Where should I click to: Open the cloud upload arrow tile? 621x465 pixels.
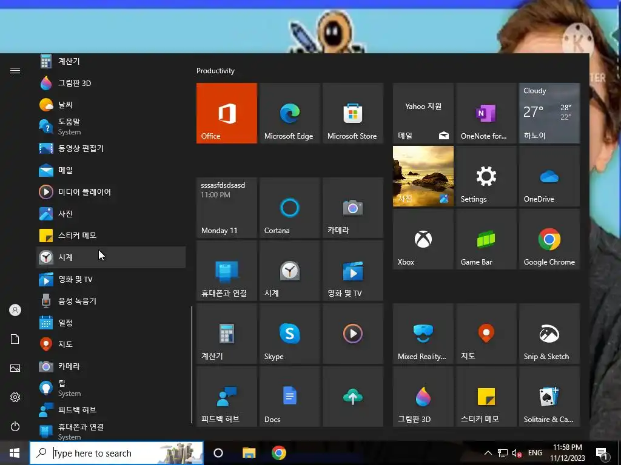[x=353, y=397]
